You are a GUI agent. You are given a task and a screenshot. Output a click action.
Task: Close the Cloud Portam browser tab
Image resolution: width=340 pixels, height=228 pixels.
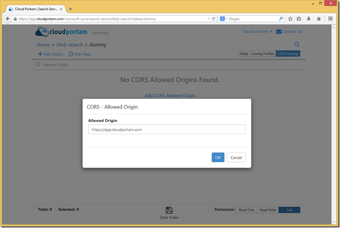click(61, 9)
